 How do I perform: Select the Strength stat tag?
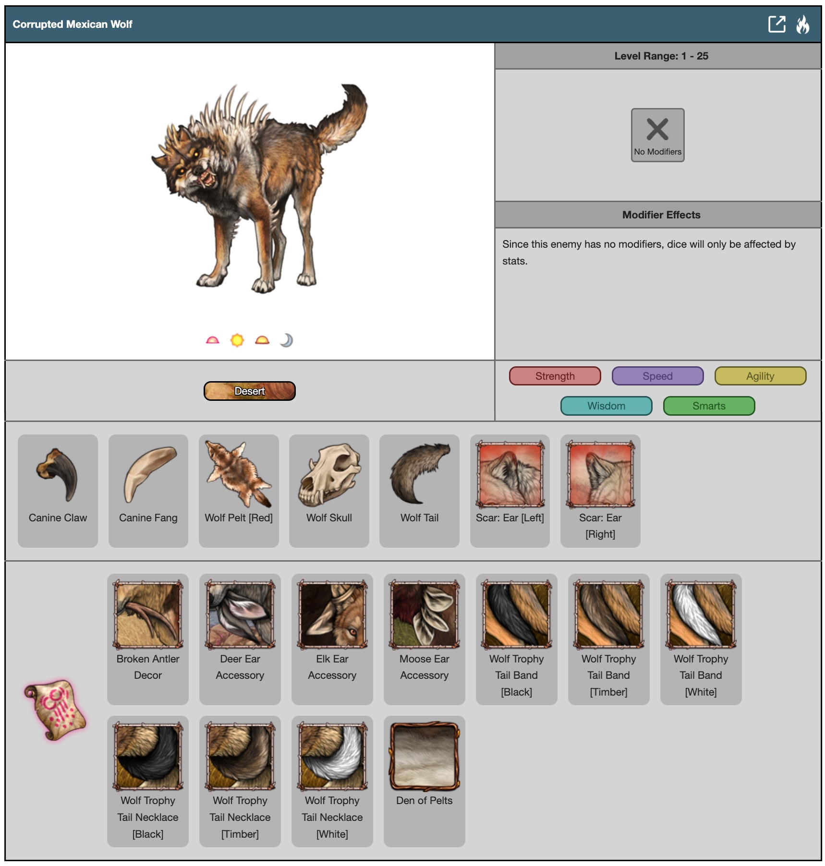point(555,376)
